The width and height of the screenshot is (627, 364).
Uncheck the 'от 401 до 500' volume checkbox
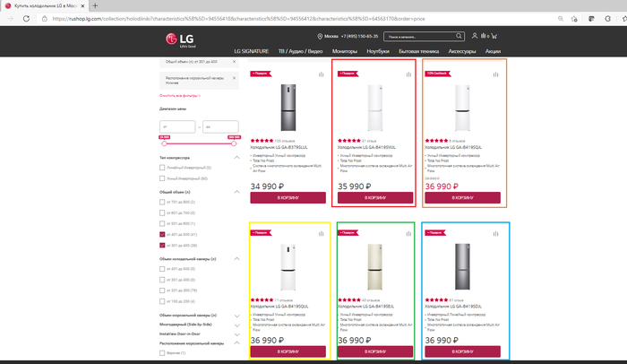tap(162, 234)
